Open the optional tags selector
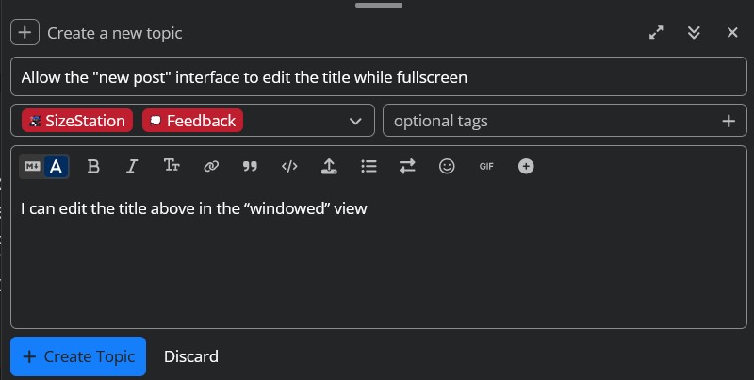This screenshot has height=380, width=754. pyautogui.click(x=556, y=121)
